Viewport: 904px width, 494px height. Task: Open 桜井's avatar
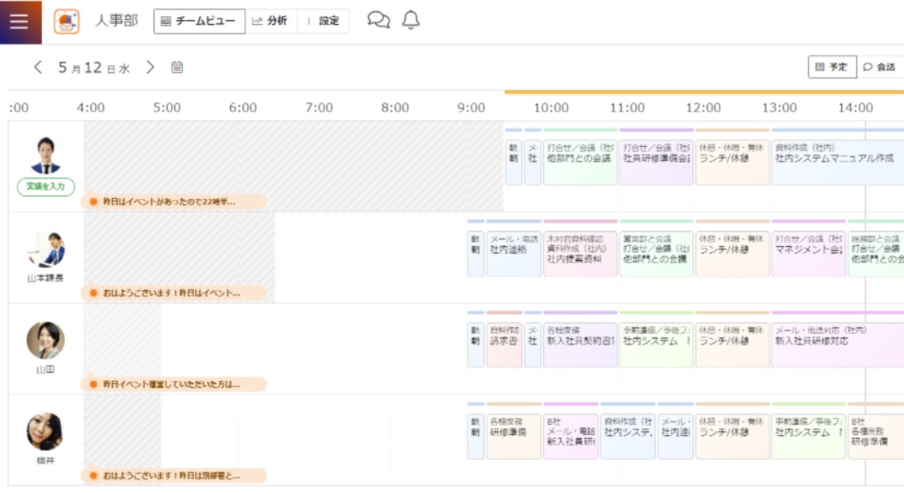(46, 431)
